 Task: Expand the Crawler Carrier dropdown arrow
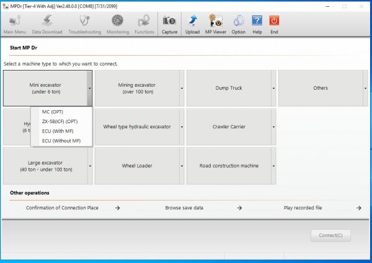coord(273,127)
